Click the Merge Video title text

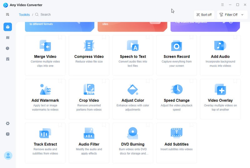click(45, 57)
